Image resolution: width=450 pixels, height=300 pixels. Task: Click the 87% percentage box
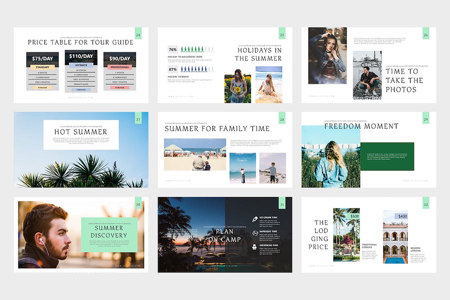pyautogui.click(x=173, y=69)
